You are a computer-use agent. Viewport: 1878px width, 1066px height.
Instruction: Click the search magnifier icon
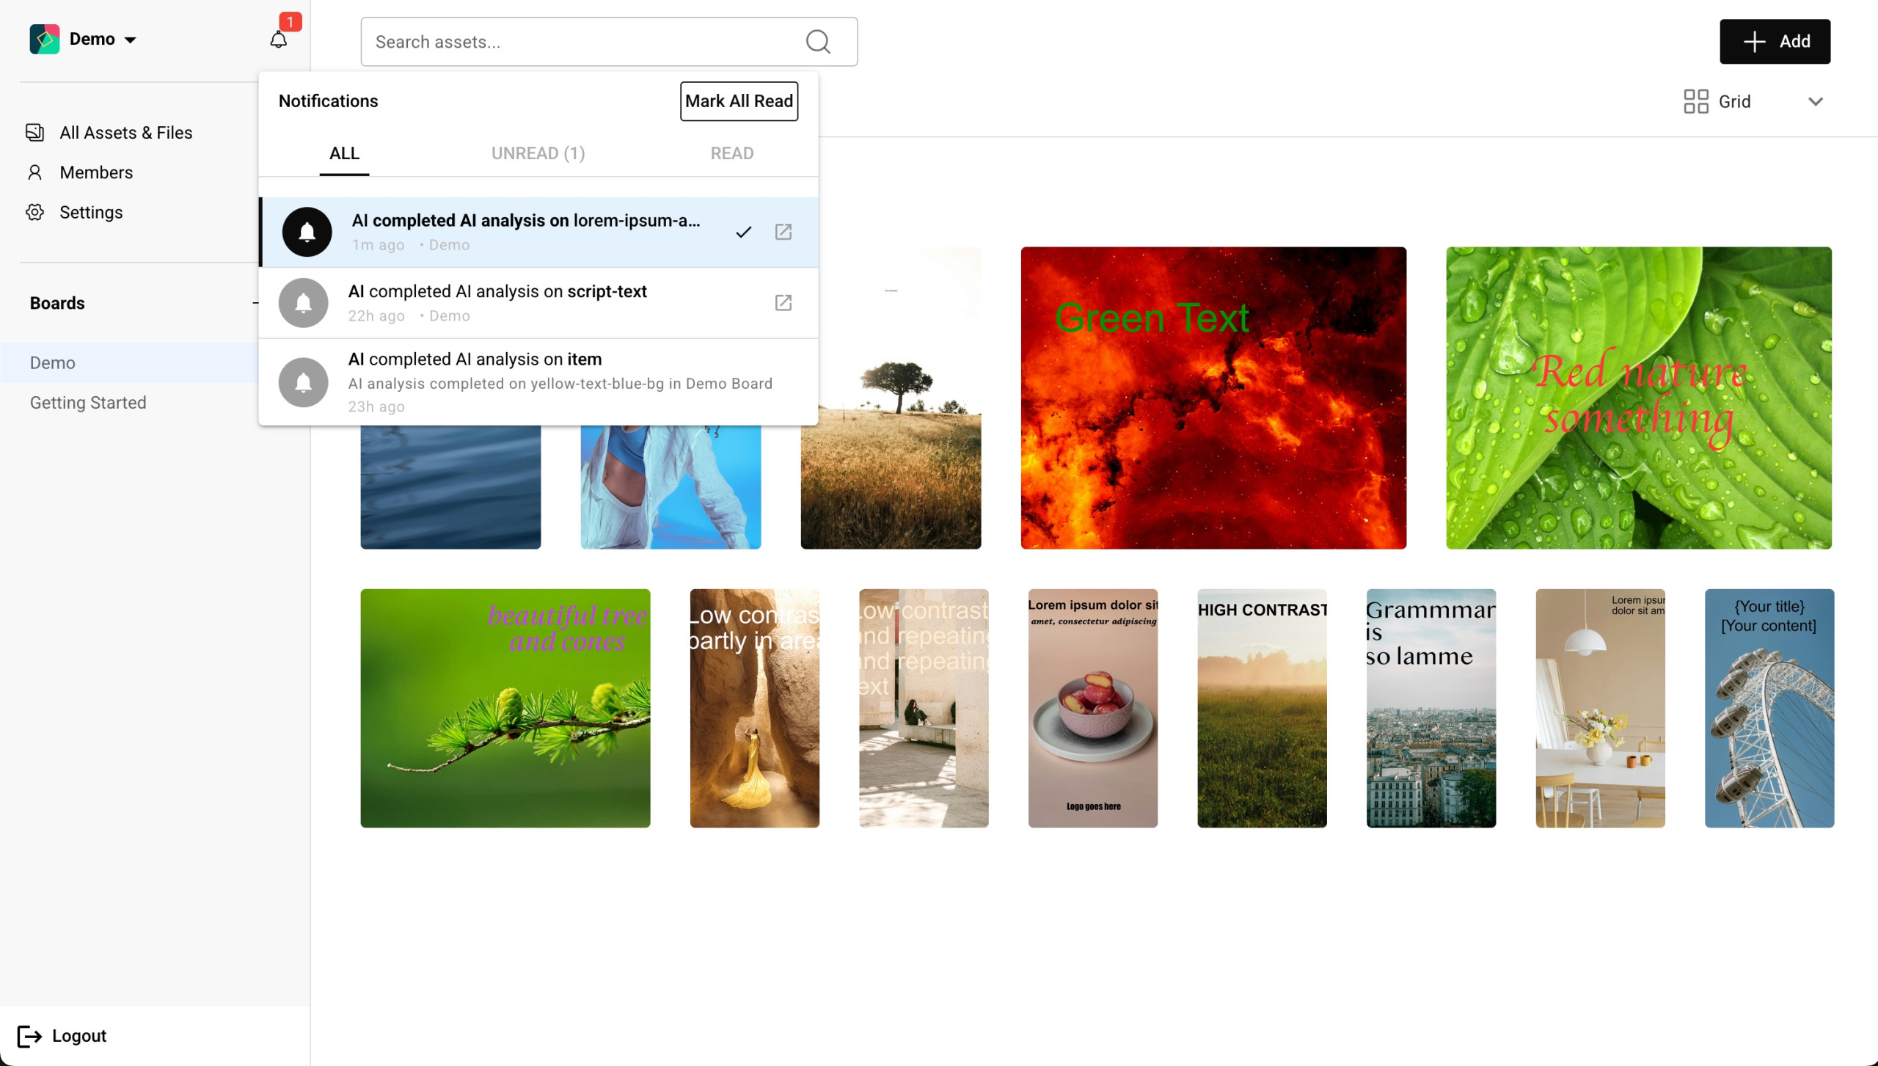pos(818,42)
